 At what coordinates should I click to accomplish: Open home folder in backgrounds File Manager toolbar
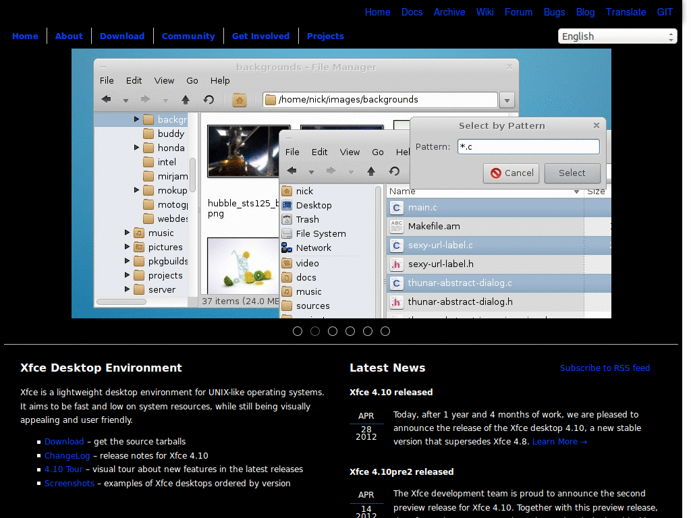tap(240, 100)
